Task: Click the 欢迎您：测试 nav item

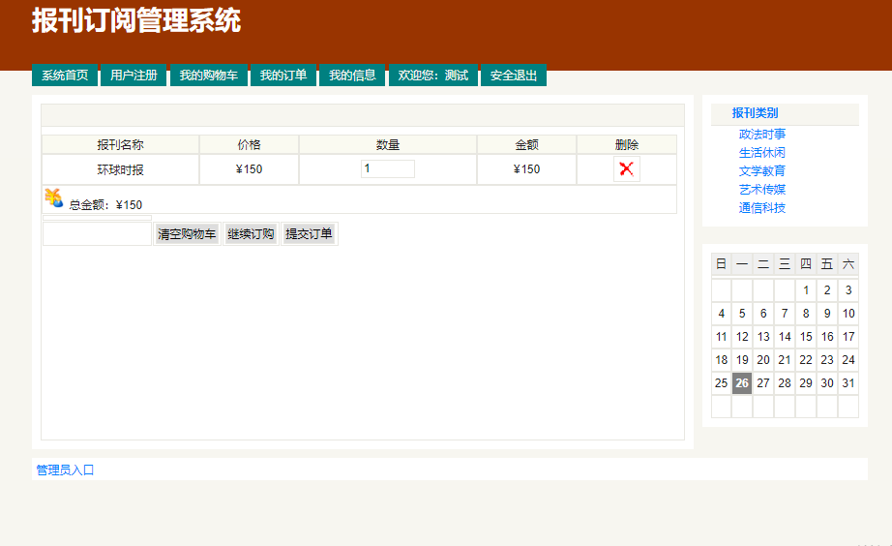Action: pos(432,76)
